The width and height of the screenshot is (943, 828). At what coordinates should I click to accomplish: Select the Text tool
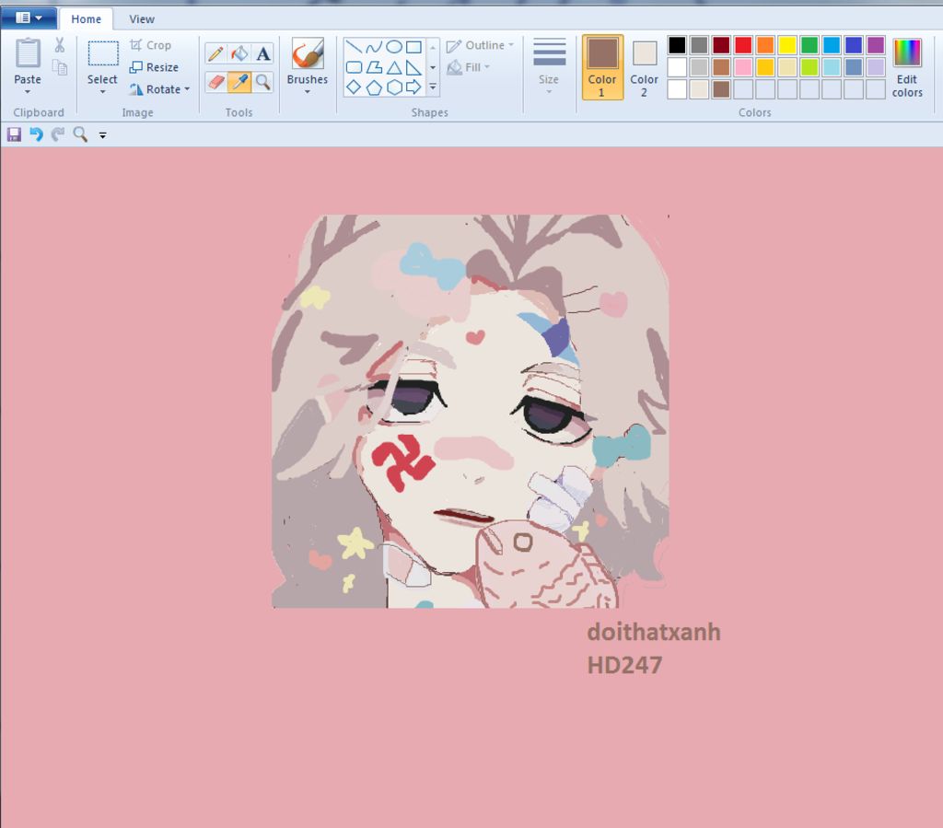[262, 54]
